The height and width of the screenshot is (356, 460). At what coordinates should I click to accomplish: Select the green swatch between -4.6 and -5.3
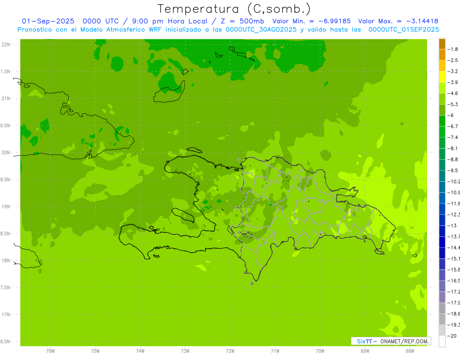tap(442, 99)
